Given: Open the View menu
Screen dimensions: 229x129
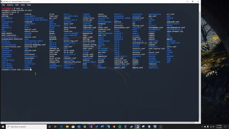Looking at the screenshot, I should click(23, 5).
